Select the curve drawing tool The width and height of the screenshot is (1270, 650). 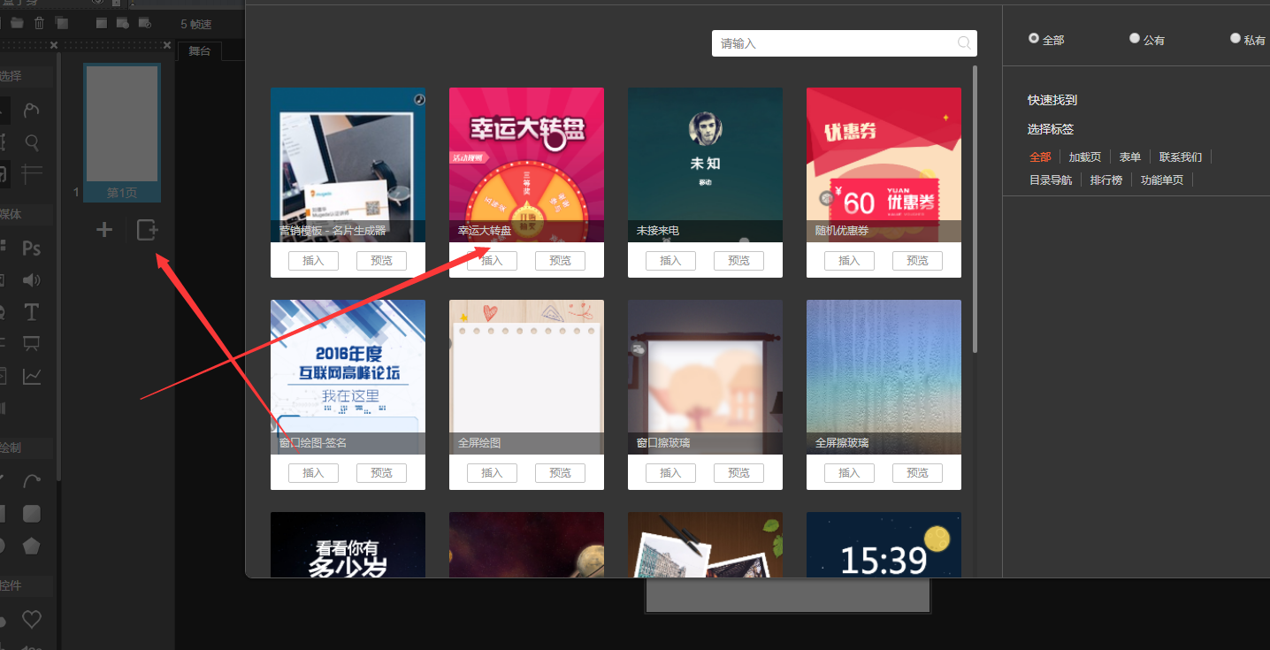point(32,481)
